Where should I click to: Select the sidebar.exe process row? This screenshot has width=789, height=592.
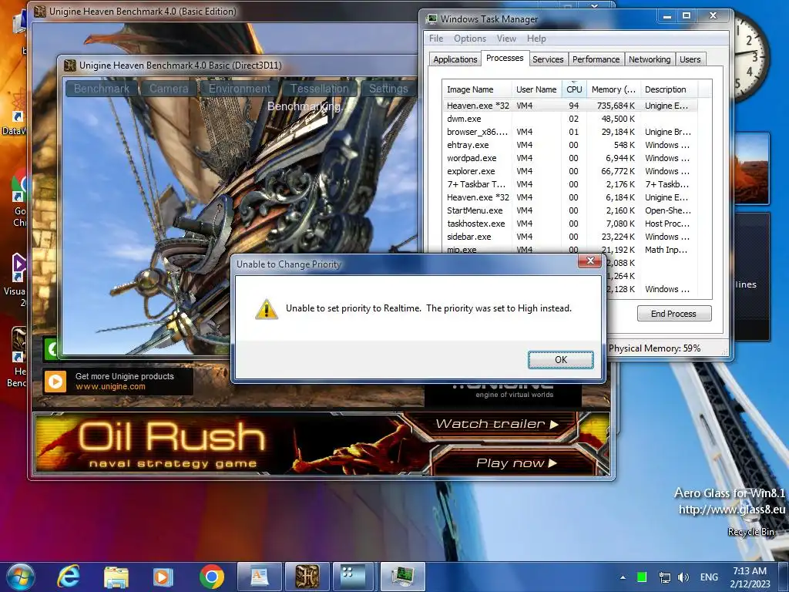(x=570, y=237)
